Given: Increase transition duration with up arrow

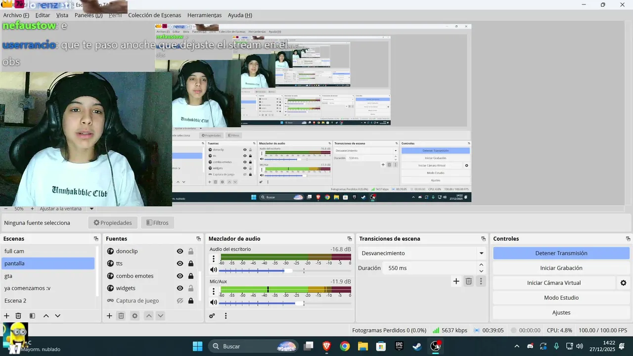Looking at the screenshot, I should tap(481, 265).
